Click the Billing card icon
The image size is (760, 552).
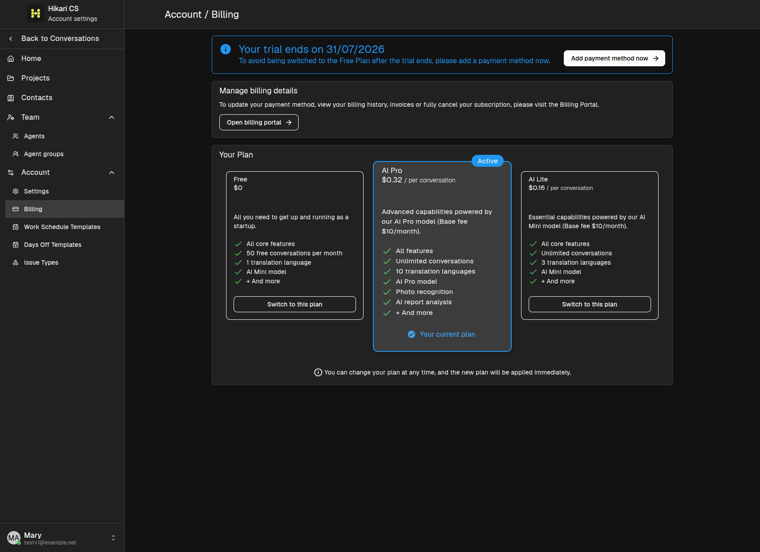pyautogui.click(x=16, y=209)
